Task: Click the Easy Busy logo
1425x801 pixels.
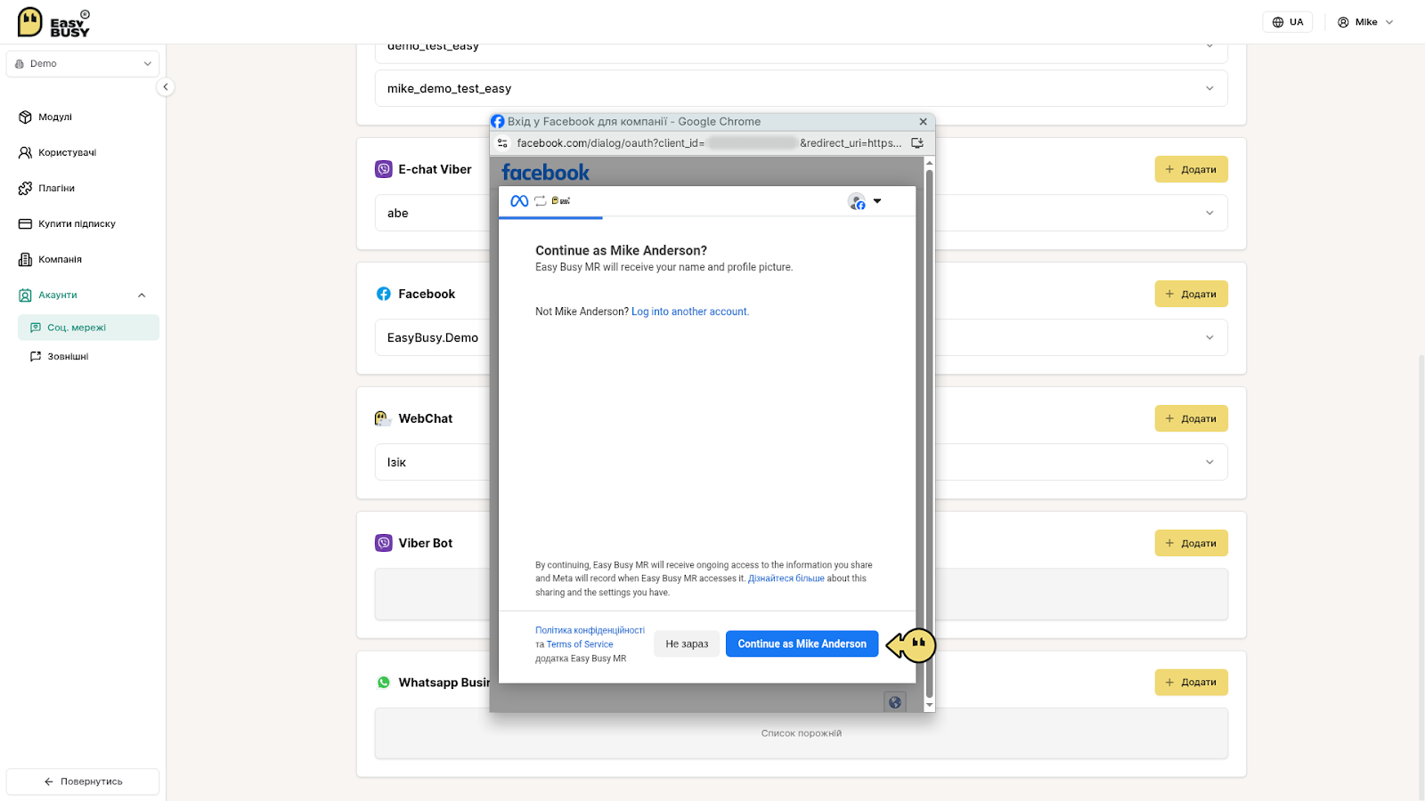Action: point(53,22)
